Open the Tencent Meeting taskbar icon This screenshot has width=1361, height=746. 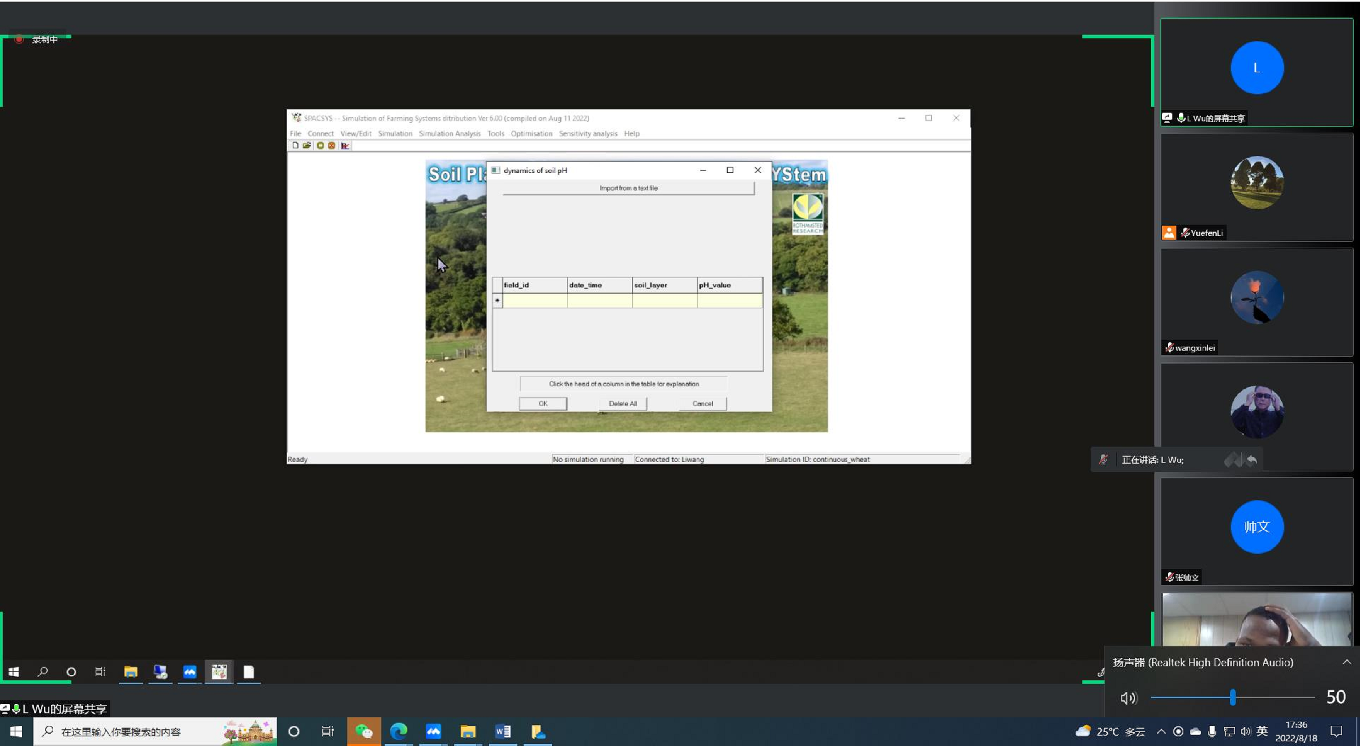(433, 732)
